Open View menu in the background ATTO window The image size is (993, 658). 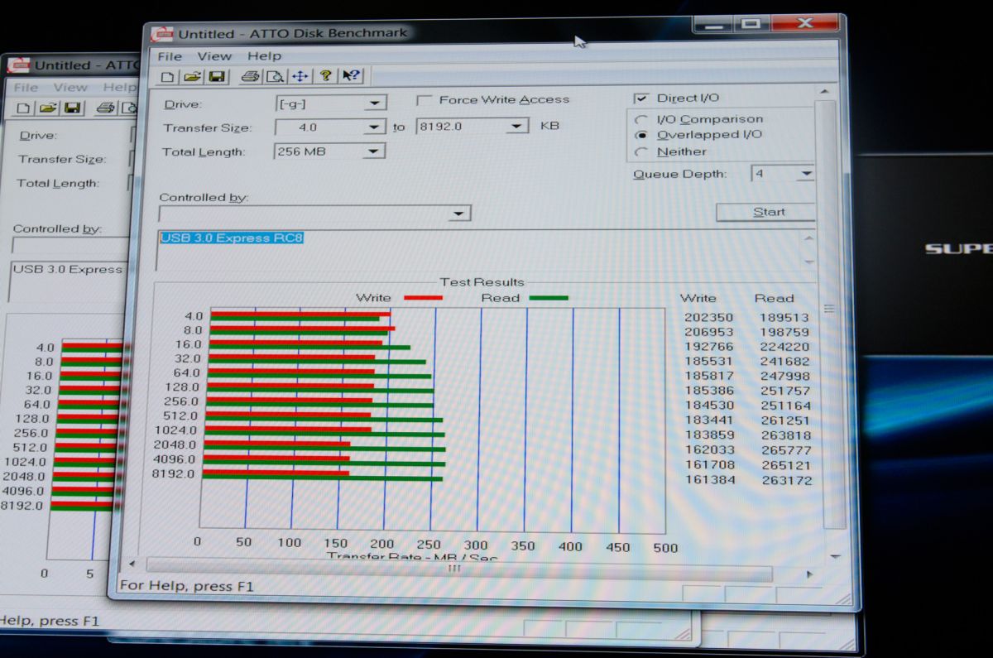(x=70, y=87)
